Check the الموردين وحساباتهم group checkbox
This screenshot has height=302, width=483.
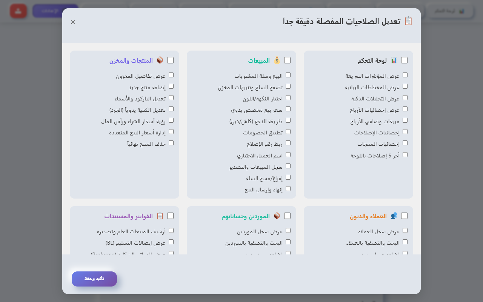click(287, 216)
